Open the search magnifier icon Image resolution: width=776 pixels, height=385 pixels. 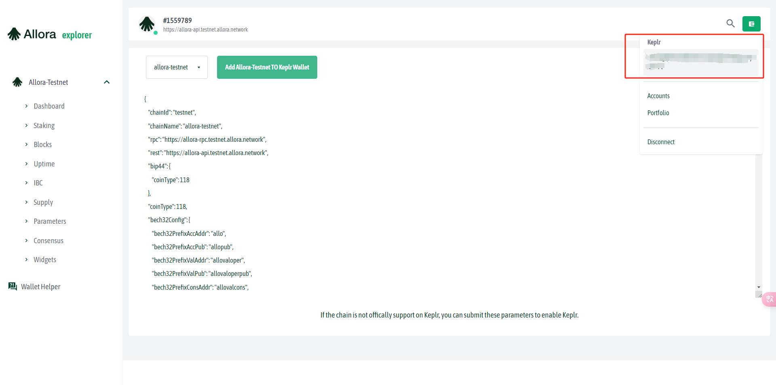[x=730, y=23]
